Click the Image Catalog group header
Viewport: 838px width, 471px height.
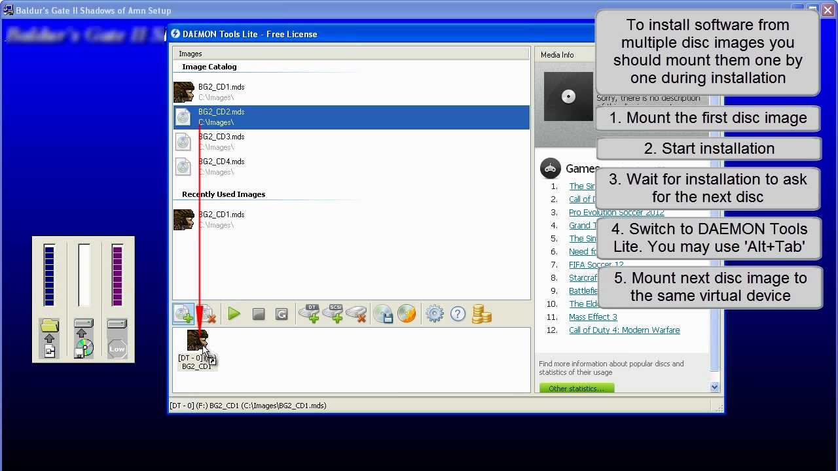209,67
